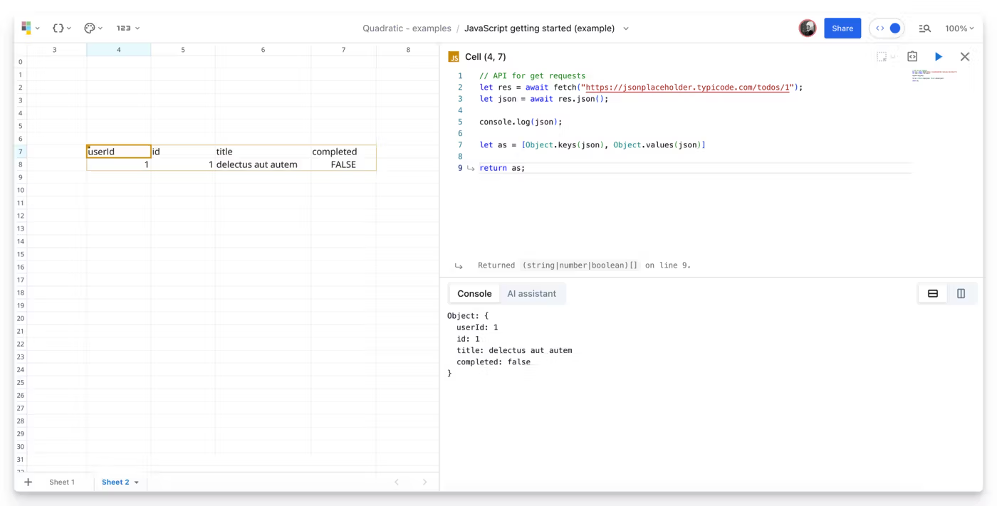The width and height of the screenshot is (997, 506).
Task: Open the command palette search icon
Action: pyautogui.click(x=924, y=28)
